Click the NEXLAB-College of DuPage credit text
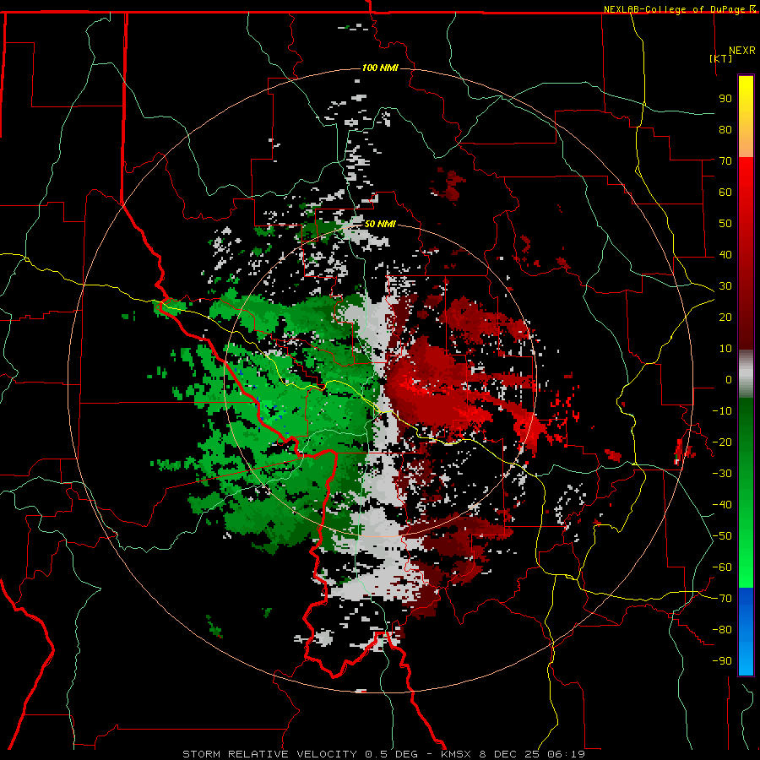Viewport: 760px width, 760px height. (x=676, y=9)
